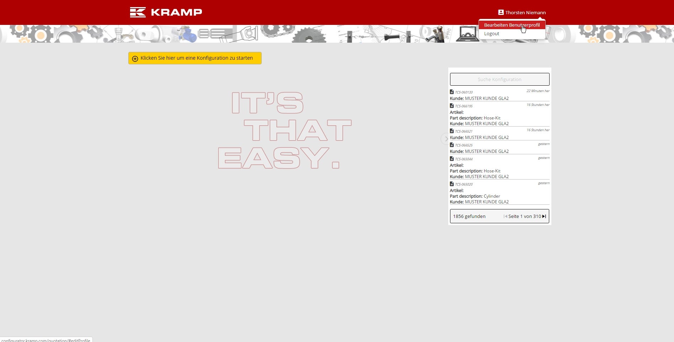Open configuration TCS-065020
This screenshot has height=342, width=674.
pyautogui.click(x=464, y=184)
